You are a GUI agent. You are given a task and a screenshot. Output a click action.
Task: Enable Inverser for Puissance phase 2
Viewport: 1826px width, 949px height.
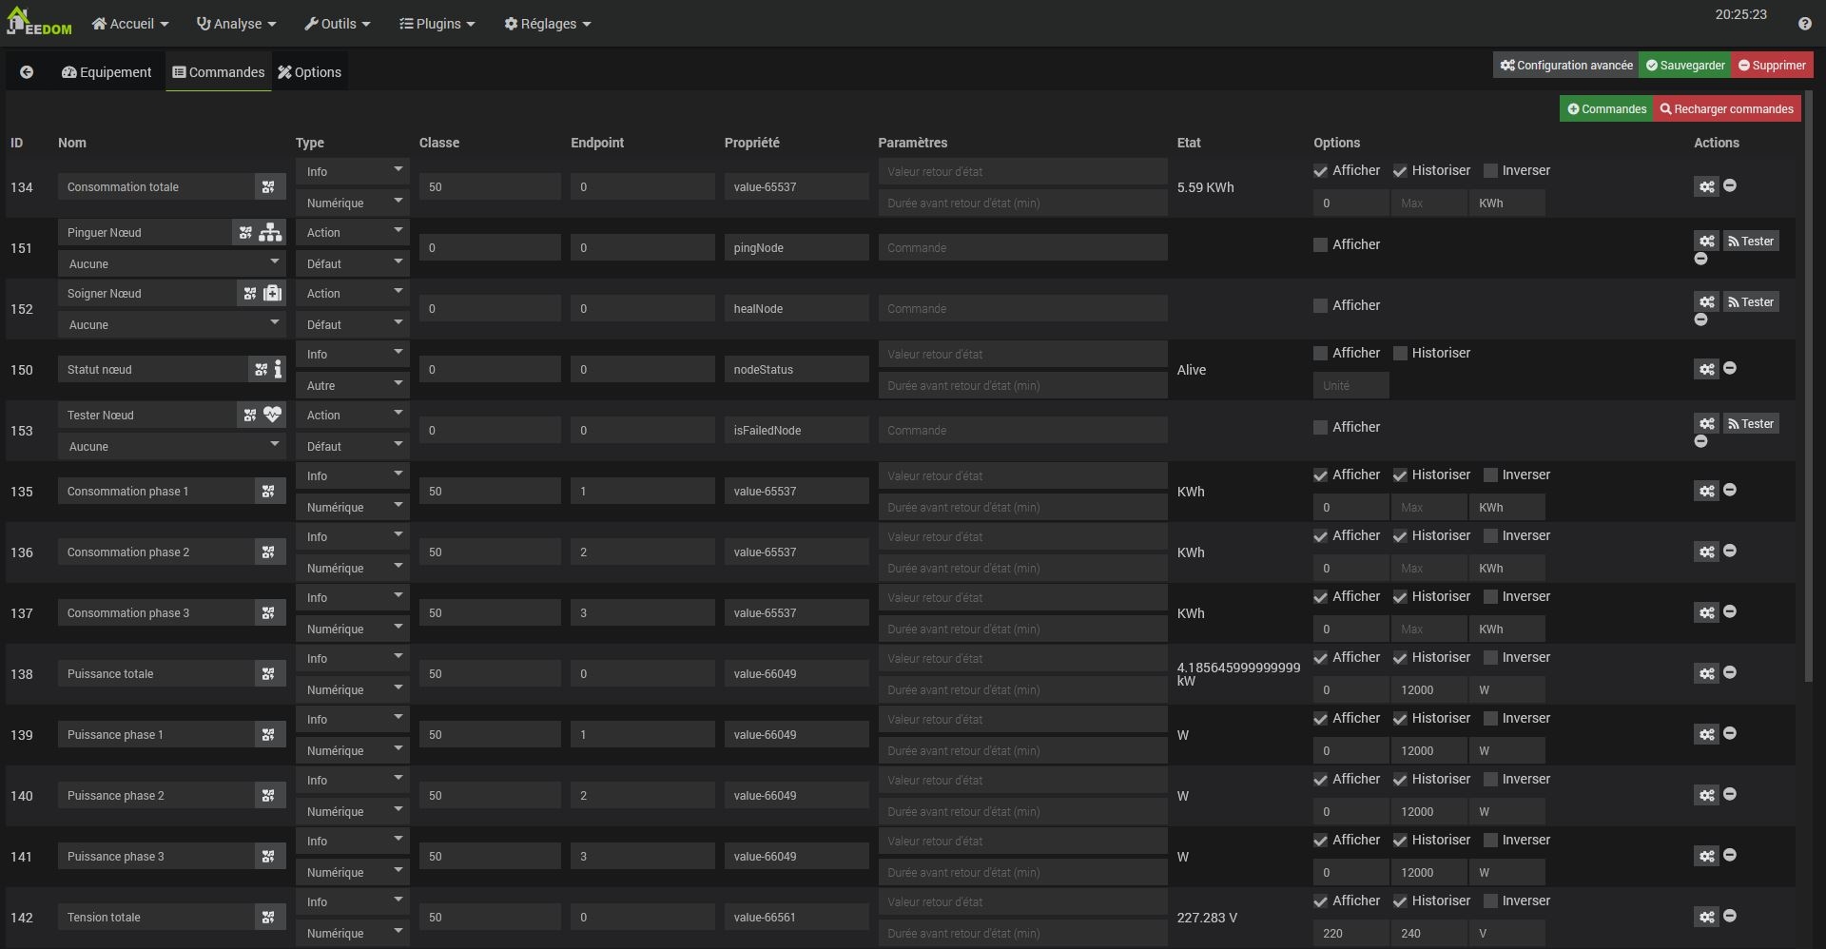1490,780
